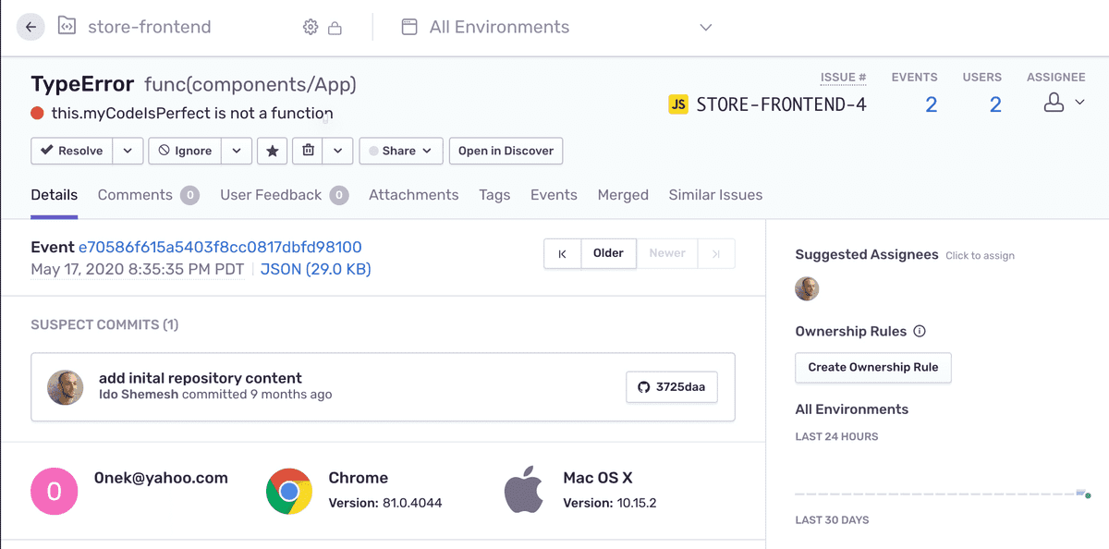1109x549 pixels.
Task: Click the Older event button
Action: (608, 253)
